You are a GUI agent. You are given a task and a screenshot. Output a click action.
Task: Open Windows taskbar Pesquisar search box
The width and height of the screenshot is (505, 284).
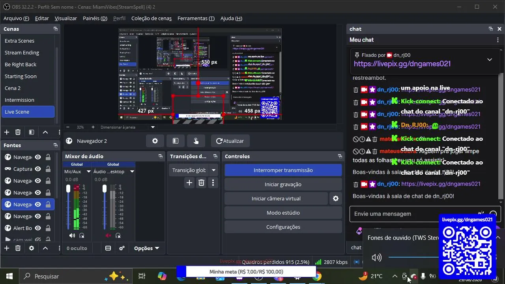[x=75, y=276]
